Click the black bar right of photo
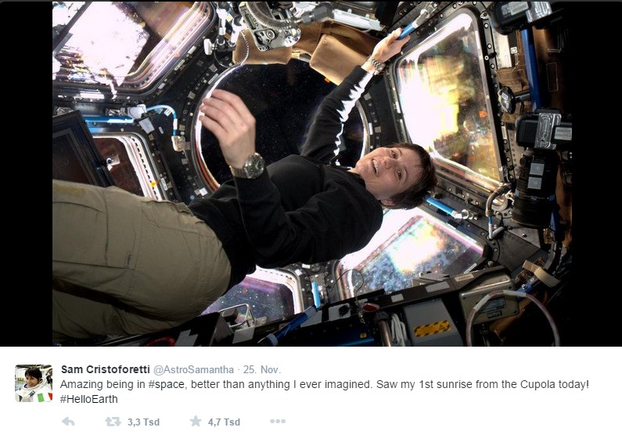Screen dimensions: 622x438 point(597,173)
